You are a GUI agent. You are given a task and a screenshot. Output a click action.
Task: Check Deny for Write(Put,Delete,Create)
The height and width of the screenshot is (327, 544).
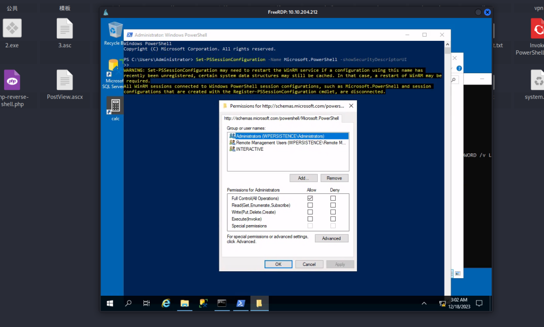[x=333, y=212]
